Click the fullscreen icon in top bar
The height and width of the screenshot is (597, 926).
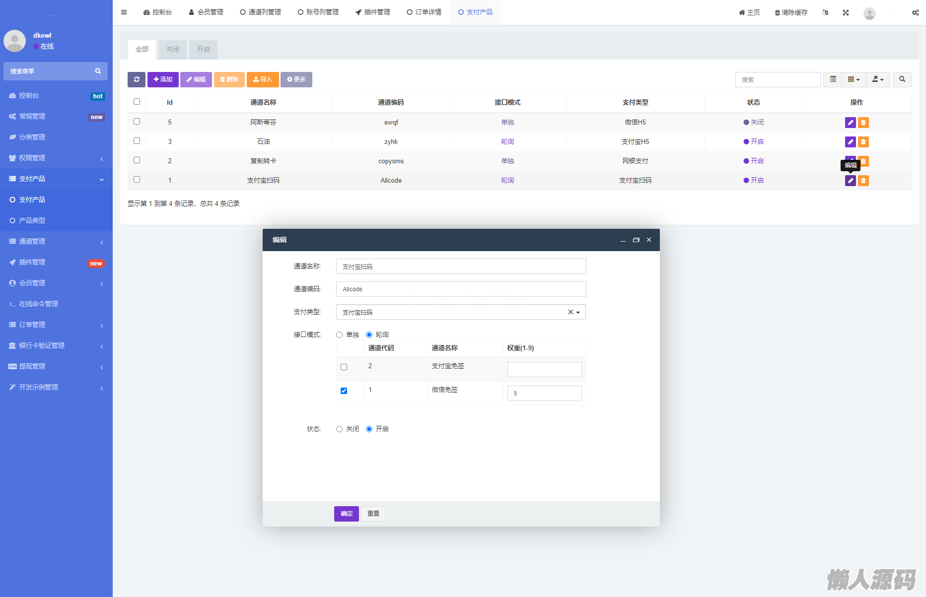point(846,12)
